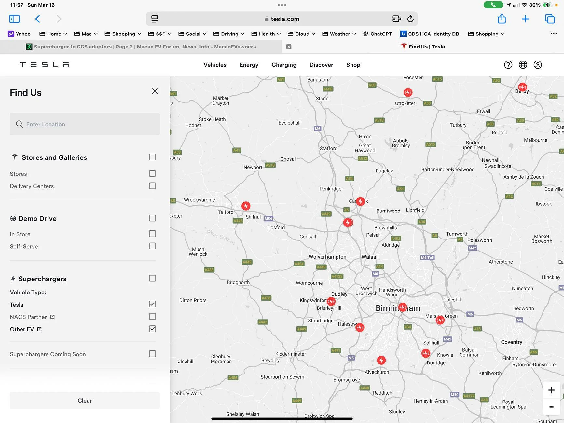The image size is (564, 423).
Task: Uncheck the Tesla vehicle type
Action: (x=152, y=304)
